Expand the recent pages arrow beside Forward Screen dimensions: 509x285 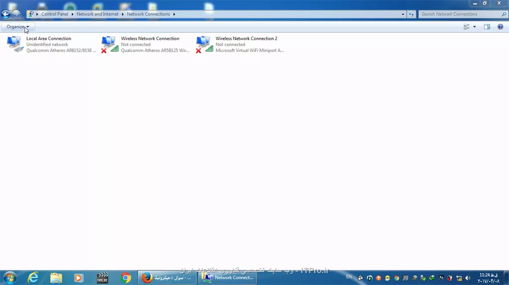(23, 14)
